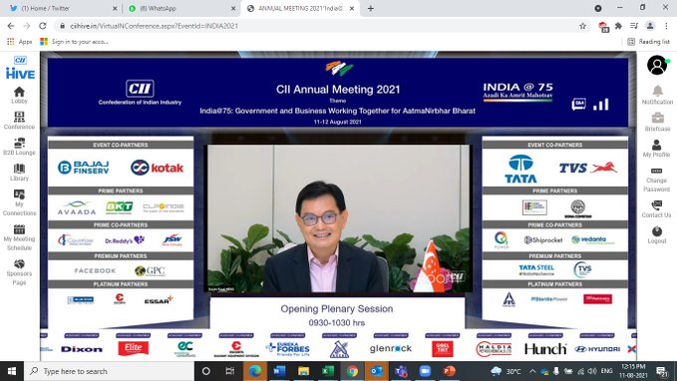
Task: Click the Kotak sponsor logo
Action: (x=158, y=168)
